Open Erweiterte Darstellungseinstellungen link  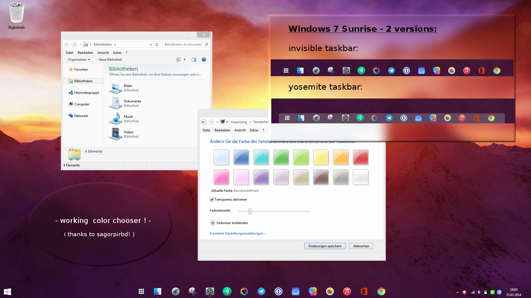[238, 233]
